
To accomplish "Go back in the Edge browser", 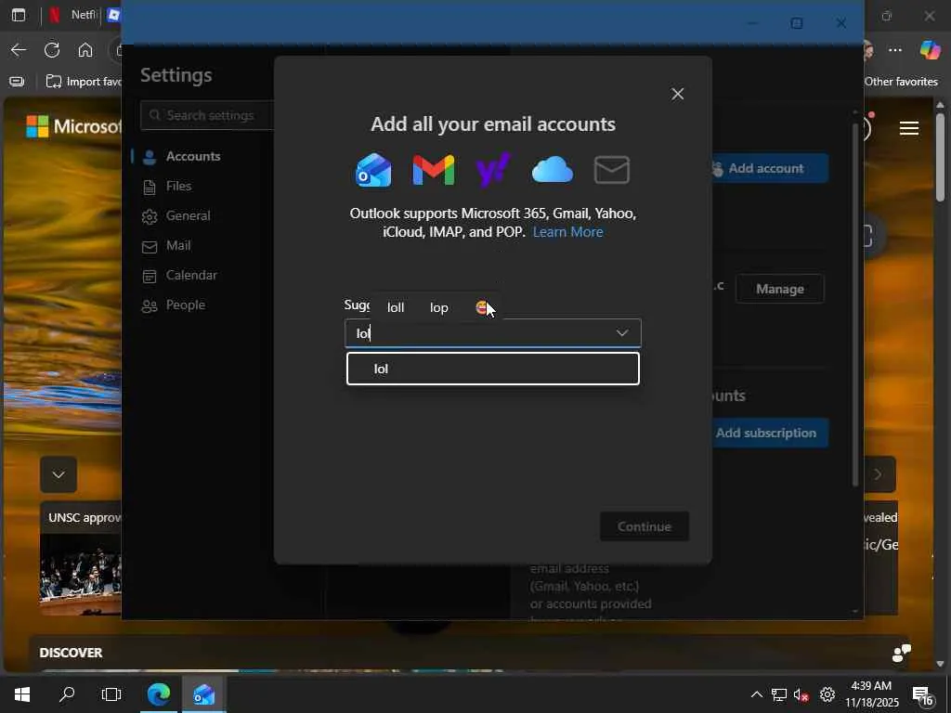I will pos(19,50).
